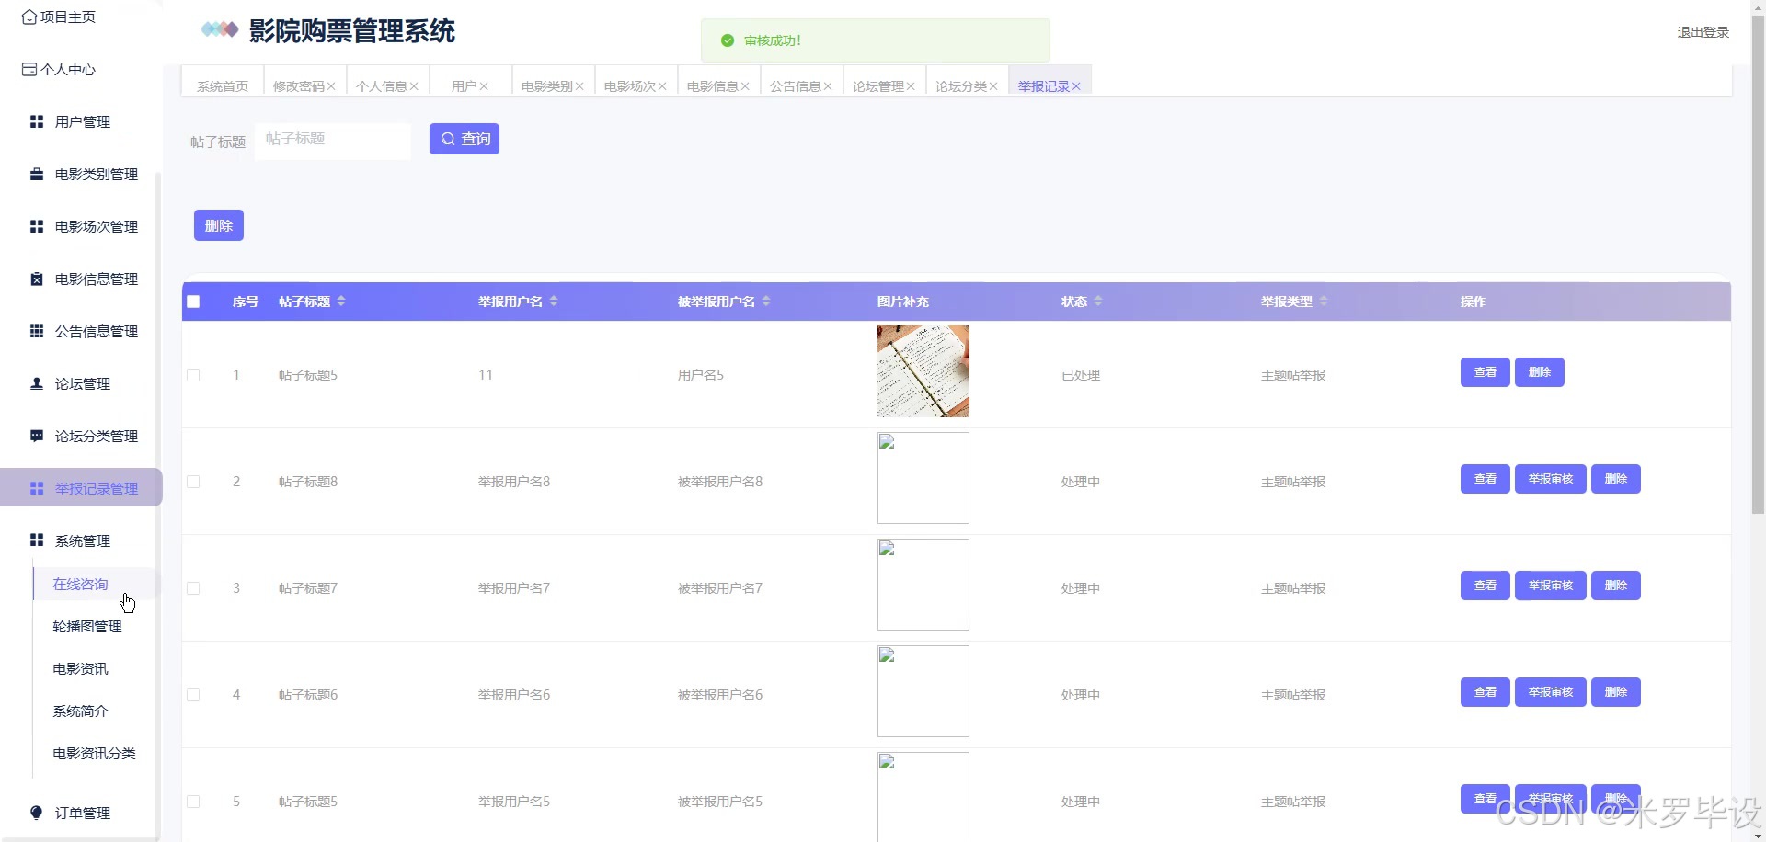Click the 查询 search button
1766x842 pixels.
464,139
